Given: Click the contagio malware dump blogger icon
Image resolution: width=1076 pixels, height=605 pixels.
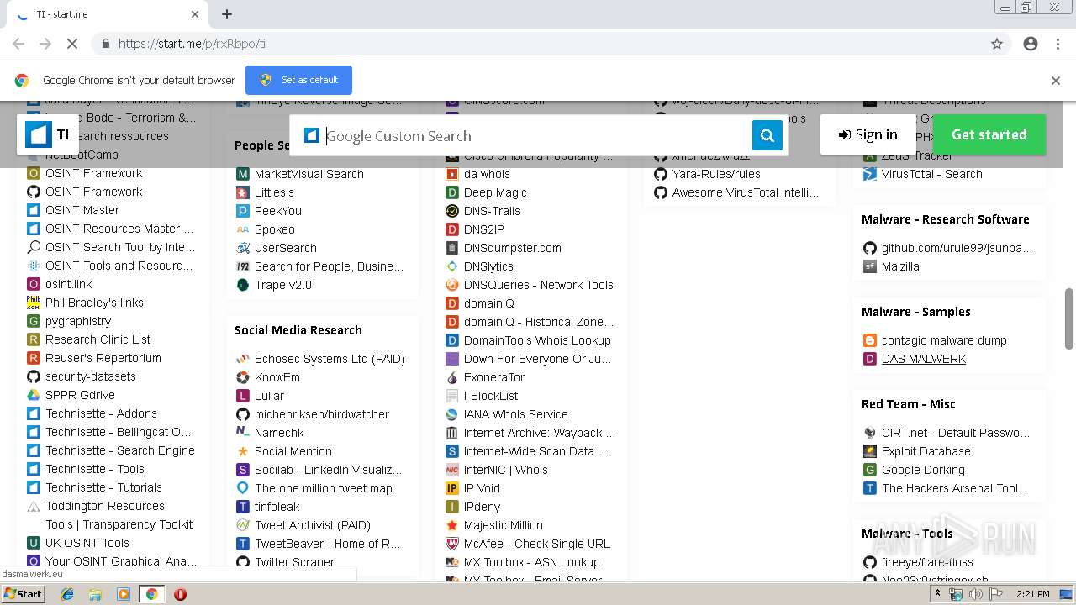Looking at the screenshot, I should (870, 340).
